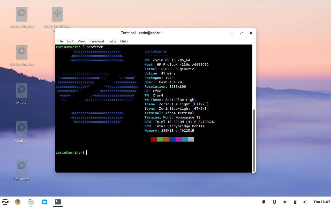
Task: Open the notifications bell in the system tray
Action: coord(264,202)
